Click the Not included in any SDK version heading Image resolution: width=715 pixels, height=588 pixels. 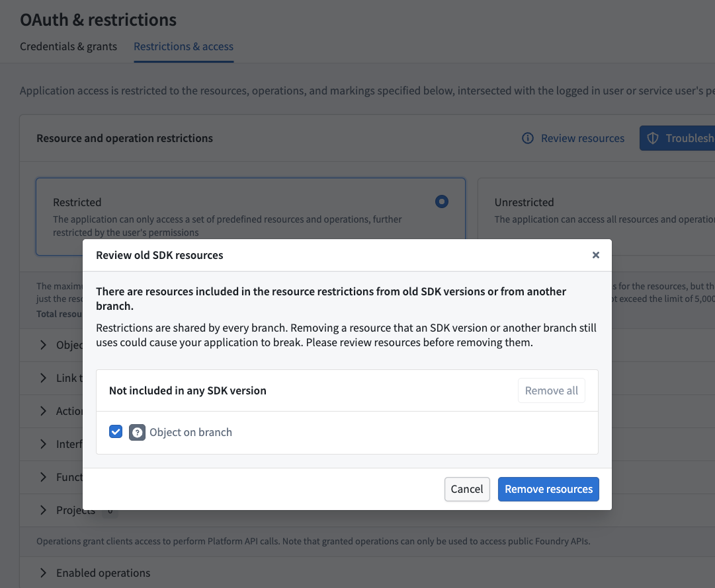tap(187, 390)
